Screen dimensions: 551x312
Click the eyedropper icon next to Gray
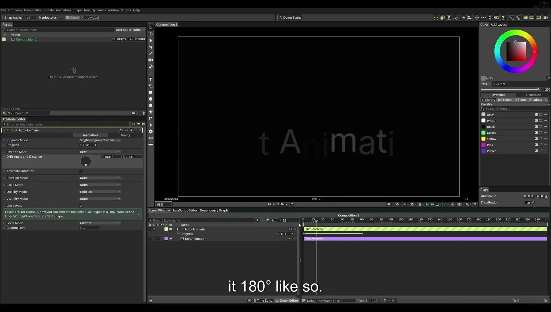click(x=548, y=78)
